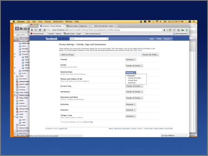Open the Chrome File menu

click(28, 21)
